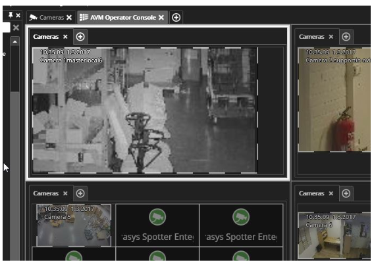Select the Camera 6 video feed
Image resolution: width=374 pixels, height=261 pixels.
[x=334, y=235]
